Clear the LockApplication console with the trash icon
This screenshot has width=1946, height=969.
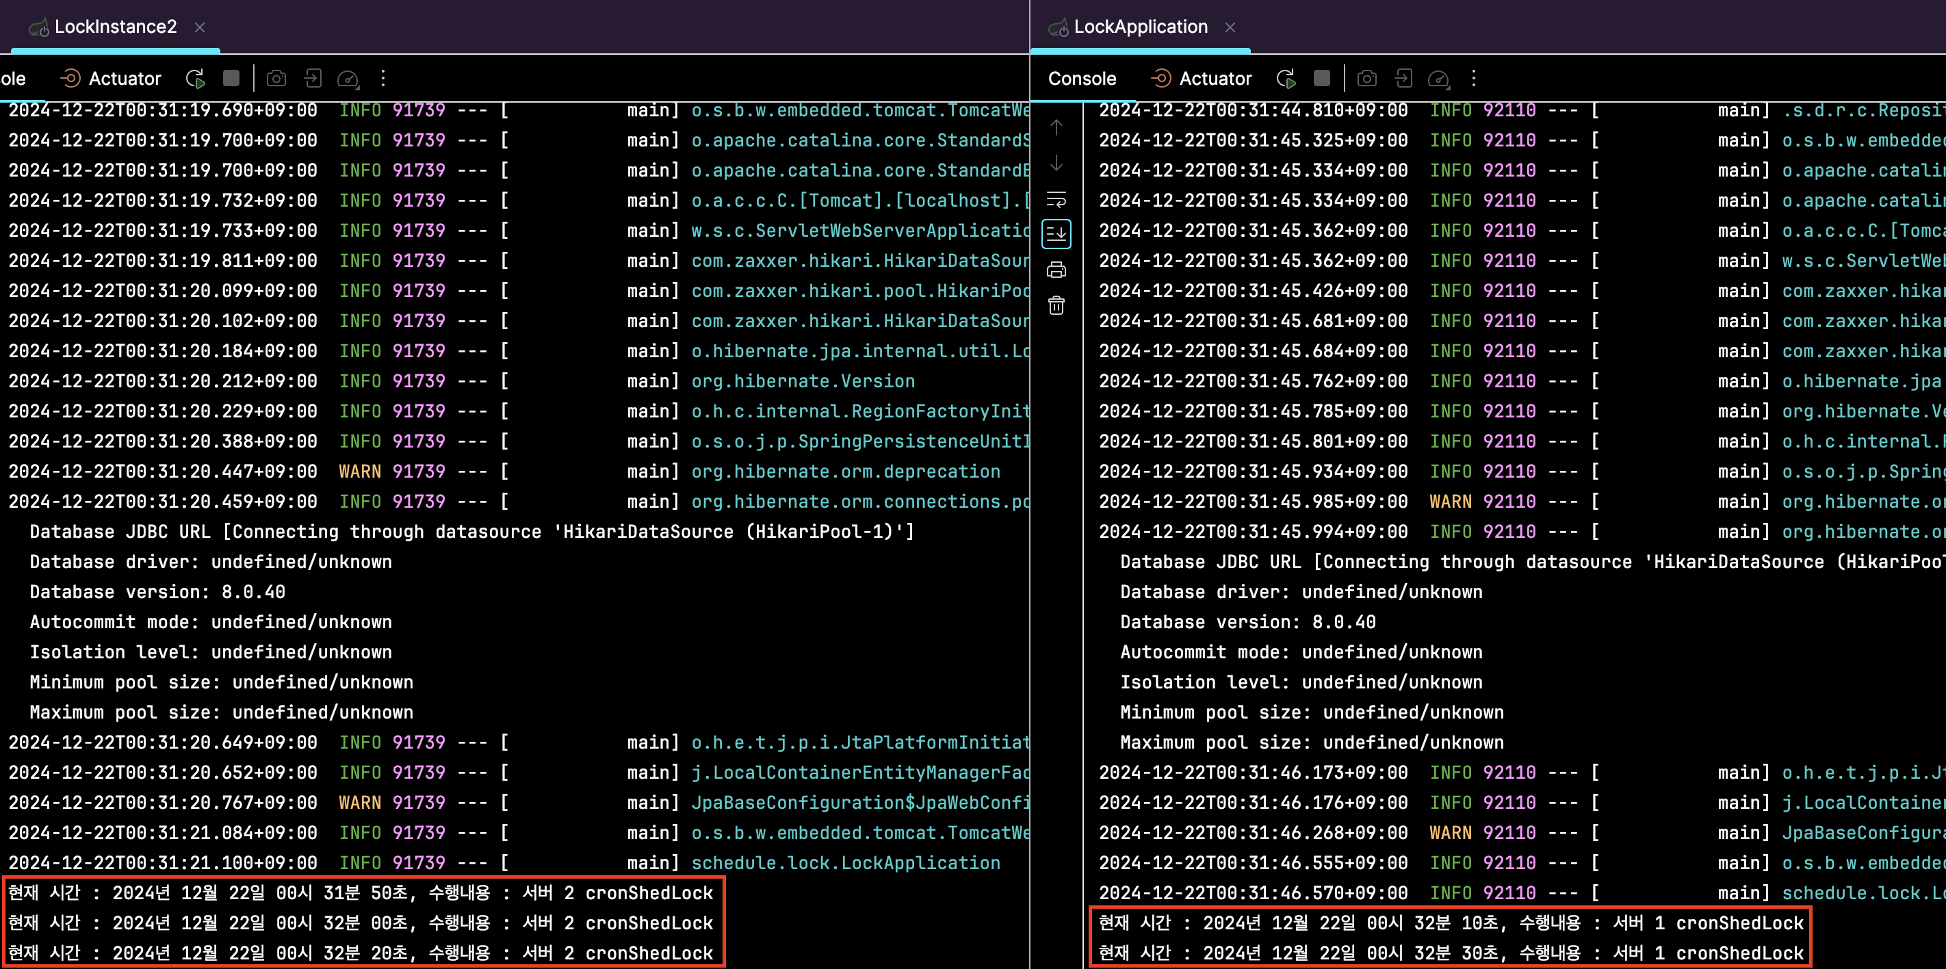click(x=1056, y=306)
